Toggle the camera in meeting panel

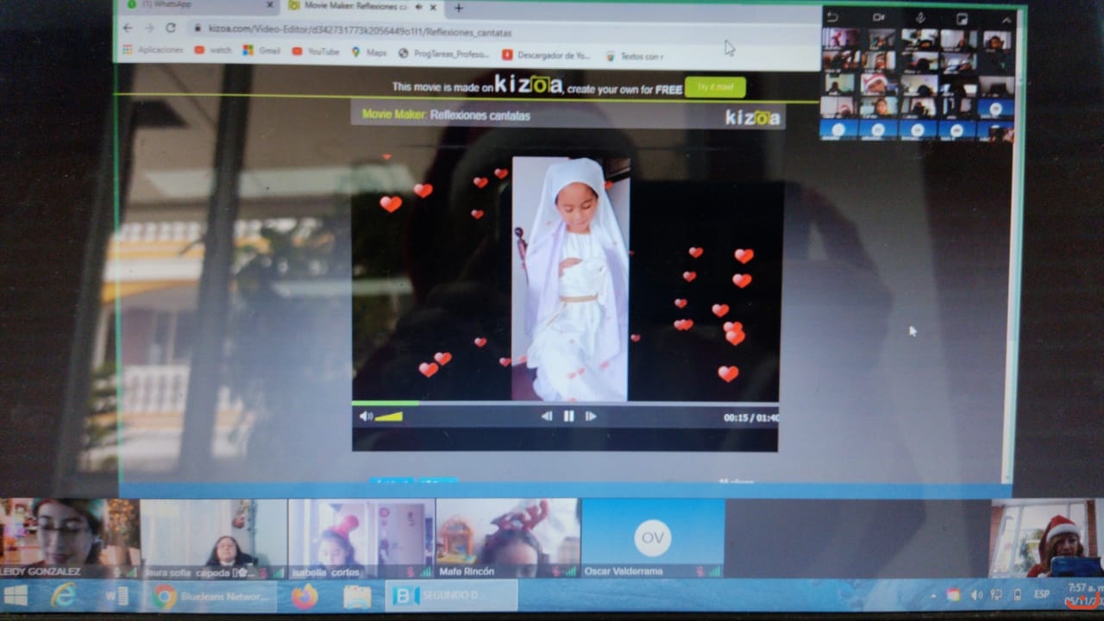coord(878,18)
